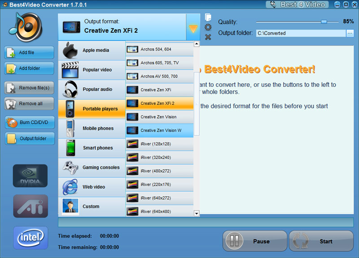The image size is (359, 258).
Task: Choose iRiver (128x128) preset
Action: [x=160, y=144]
